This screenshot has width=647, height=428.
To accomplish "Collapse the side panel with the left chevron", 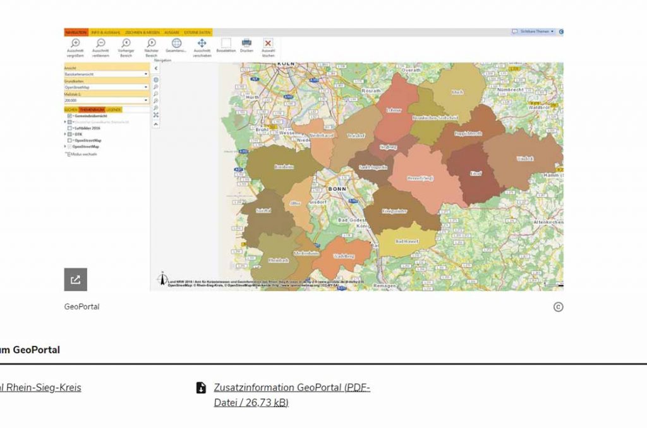I will [156, 68].
